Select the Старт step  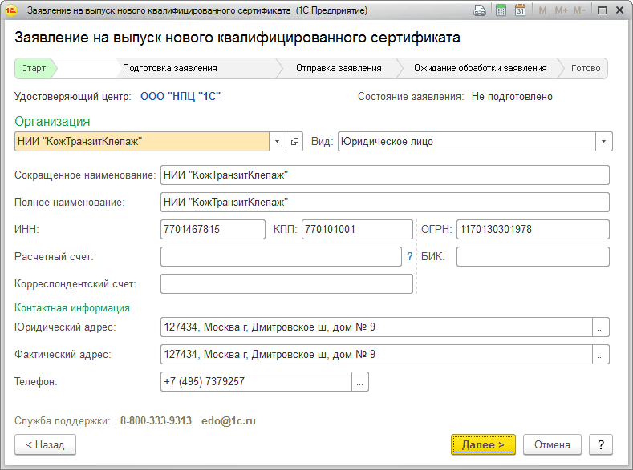[34, 68]
